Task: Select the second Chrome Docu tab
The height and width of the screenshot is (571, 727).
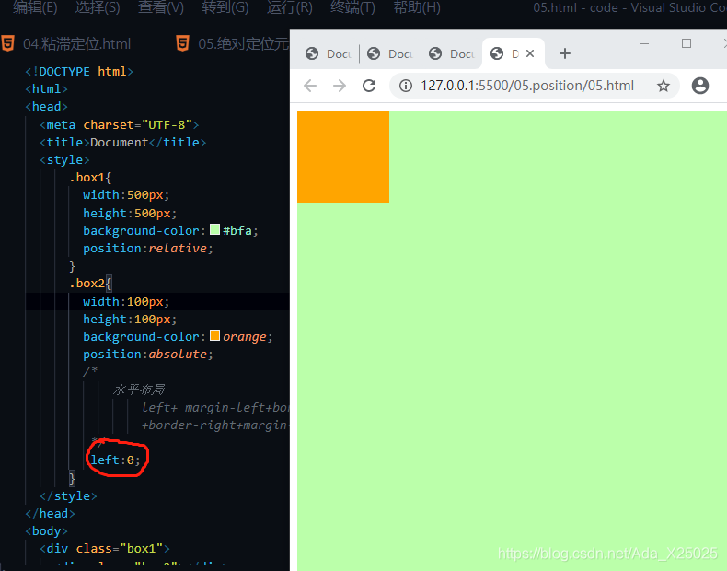Action: point(390,53)
